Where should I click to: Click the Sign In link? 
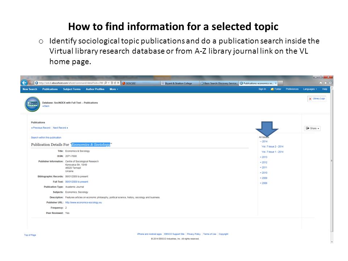coord(262,89)
